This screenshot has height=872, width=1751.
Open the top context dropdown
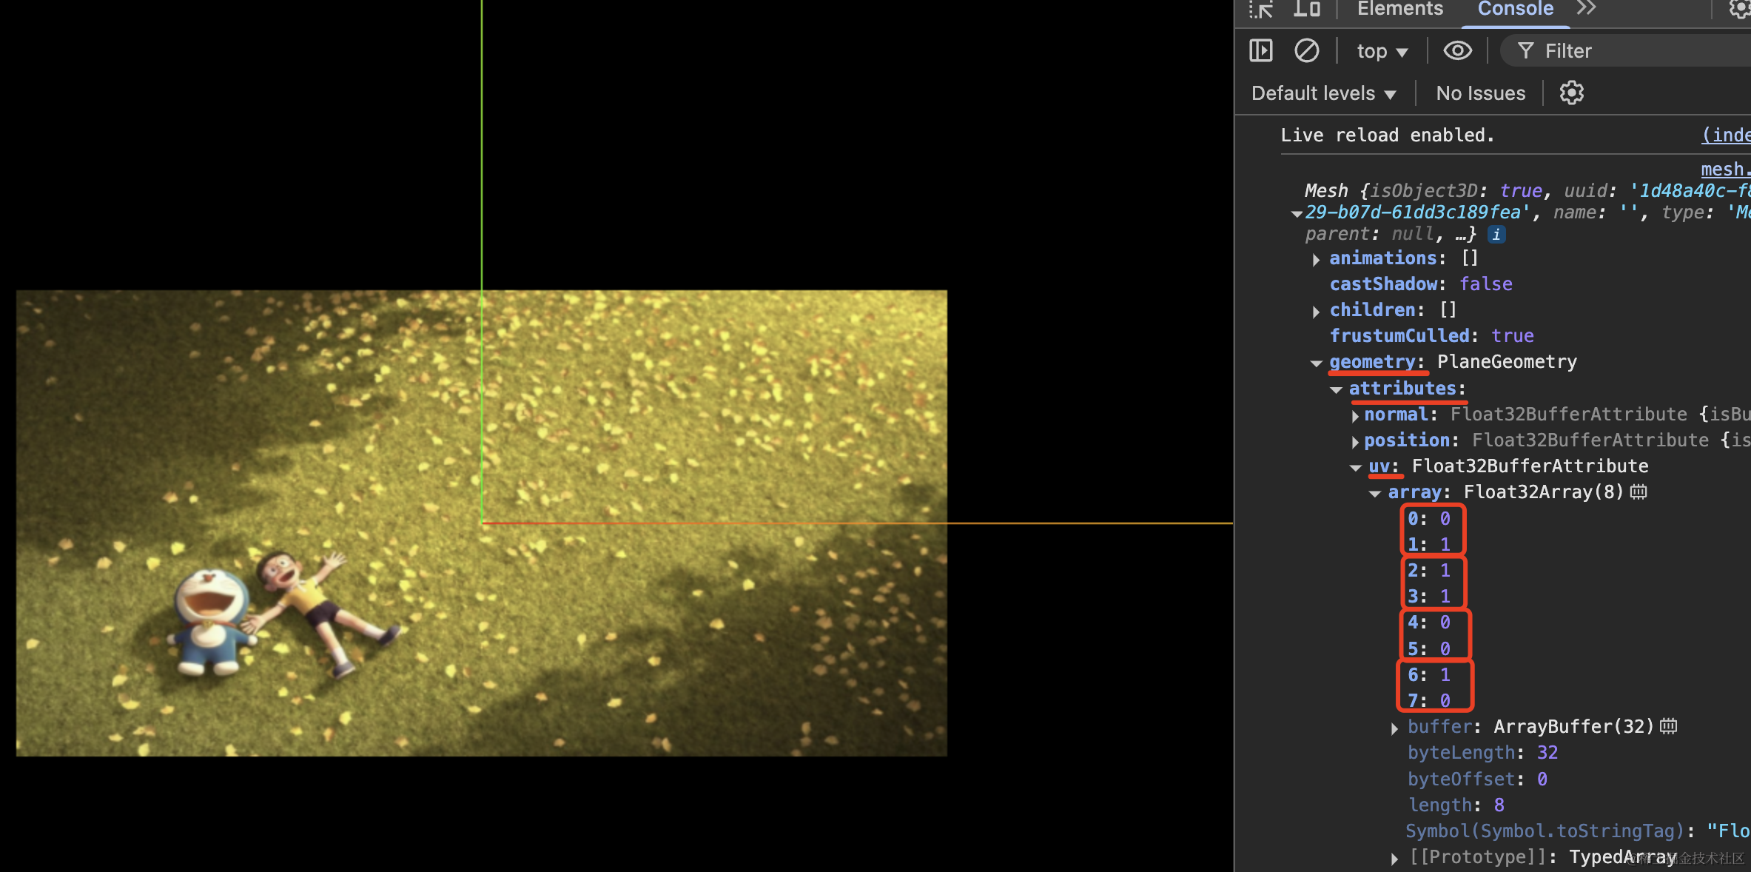[1382, 51]
